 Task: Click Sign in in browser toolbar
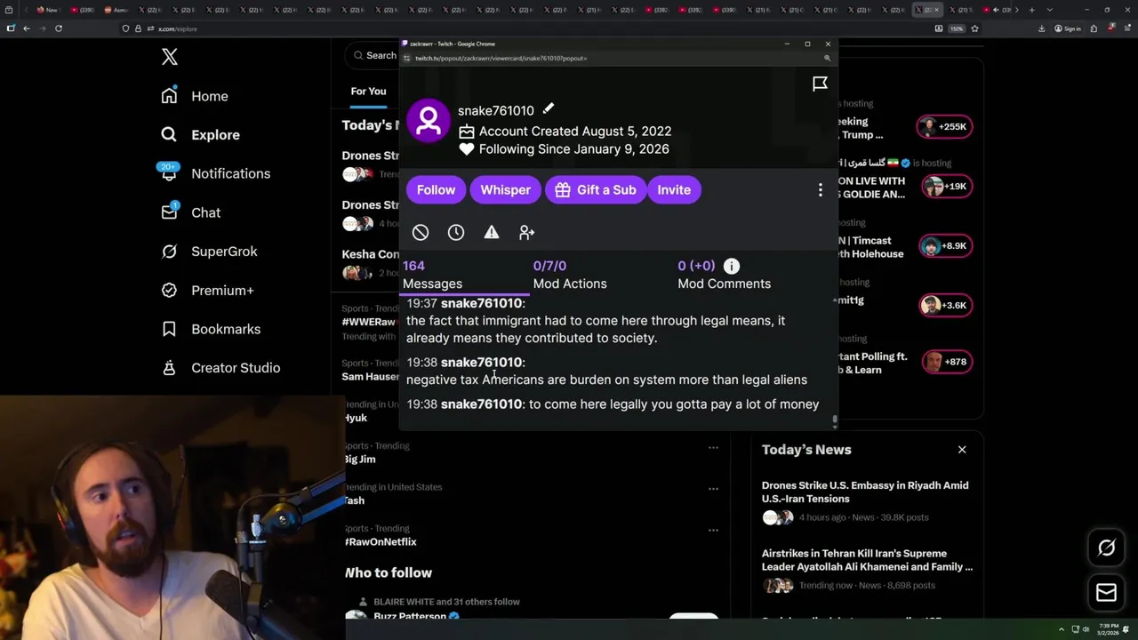[1068, 28]
